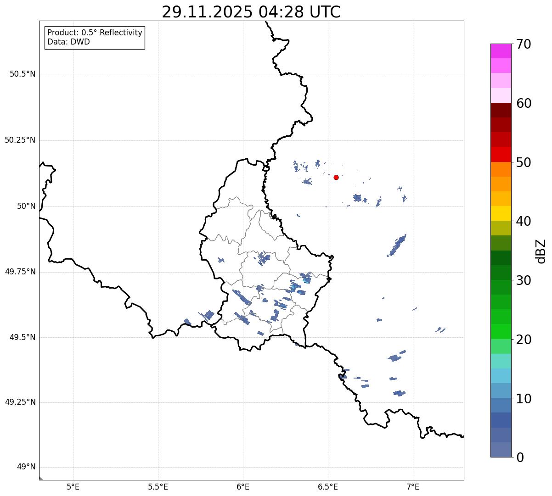Click the light blue colorbar segment above 10

501,376
